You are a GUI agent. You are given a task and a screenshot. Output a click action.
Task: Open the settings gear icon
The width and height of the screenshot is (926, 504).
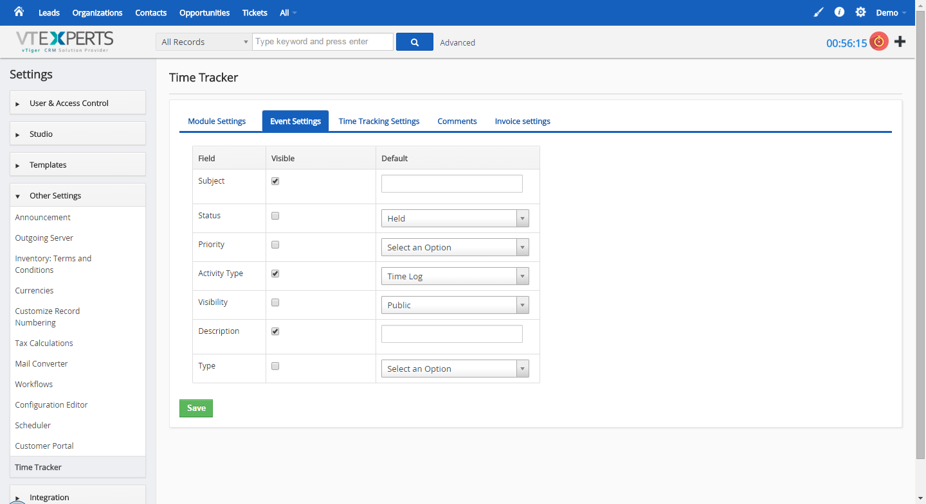pos(860,12)
